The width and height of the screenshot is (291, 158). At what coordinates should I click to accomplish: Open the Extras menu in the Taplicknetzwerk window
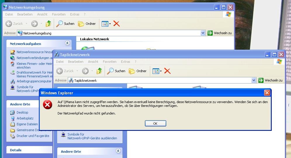[125, 62]
